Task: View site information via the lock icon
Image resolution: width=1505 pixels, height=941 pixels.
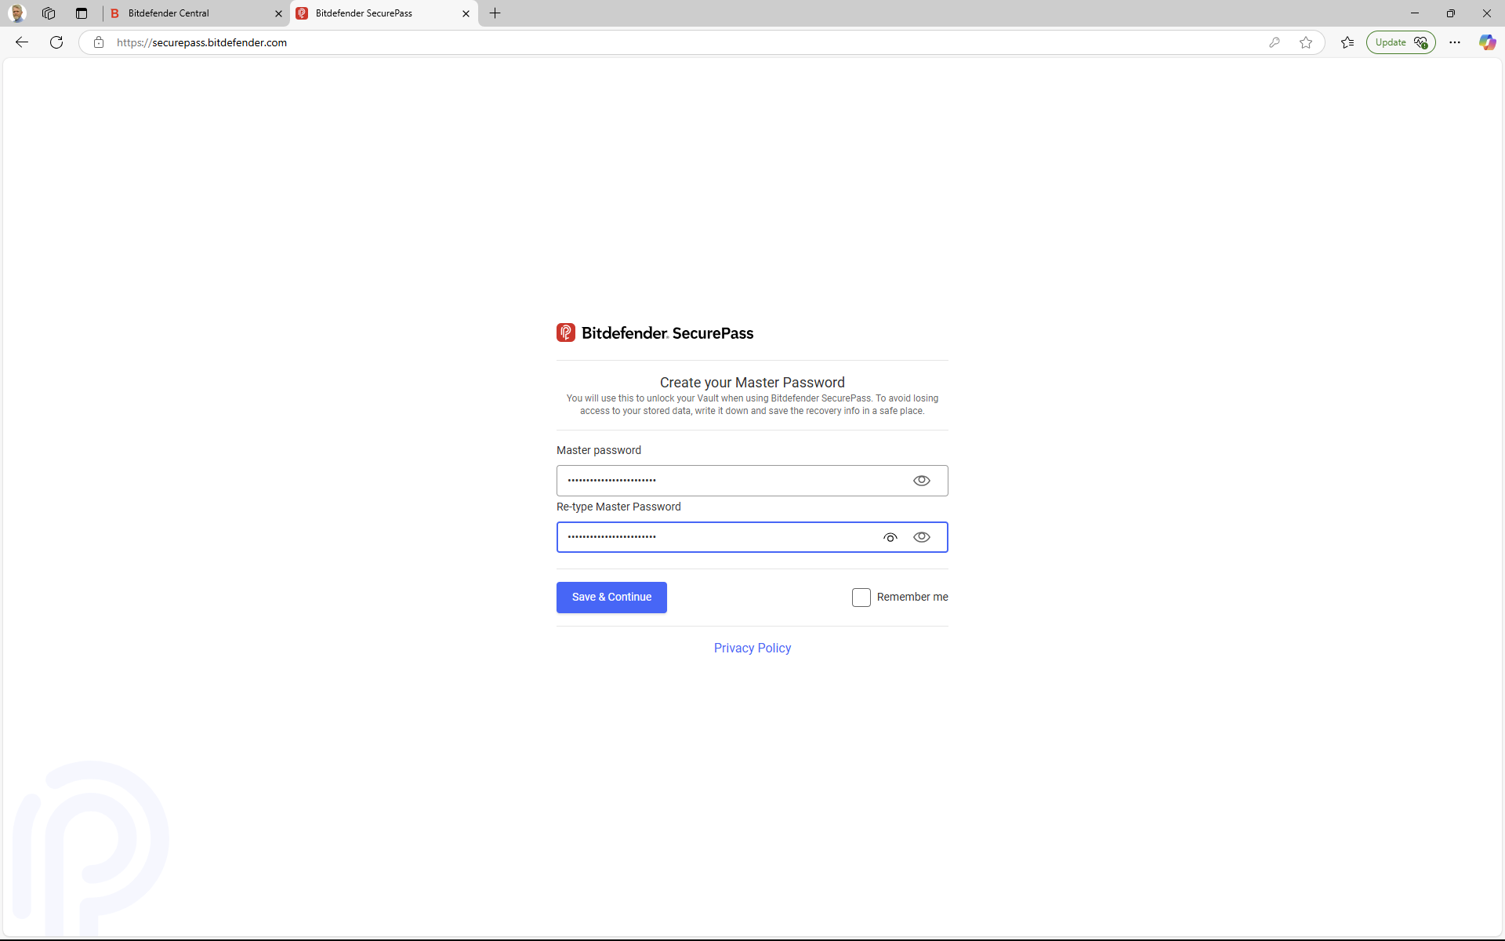Action: [x=99, y=42]
